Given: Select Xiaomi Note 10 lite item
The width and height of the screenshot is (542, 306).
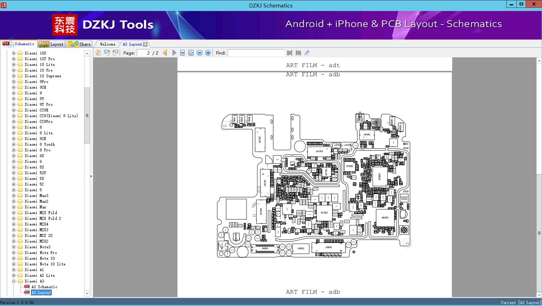Looking at the screenshot, I should tap(45, 264).
